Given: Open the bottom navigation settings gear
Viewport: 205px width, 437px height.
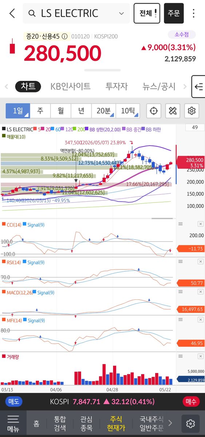Looking at the screenshot, I should click(190, 424).
